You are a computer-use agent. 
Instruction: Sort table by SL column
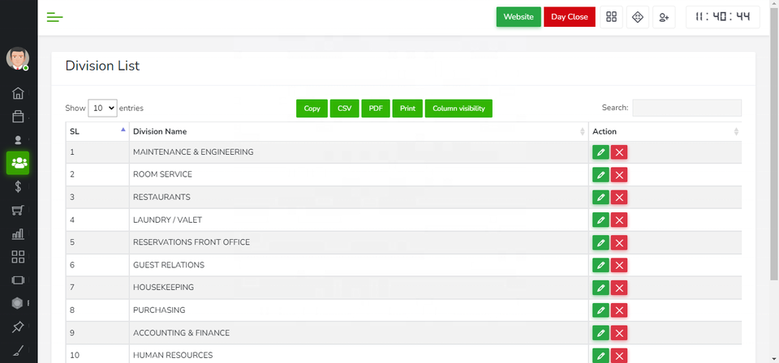(x=97, y=131)
